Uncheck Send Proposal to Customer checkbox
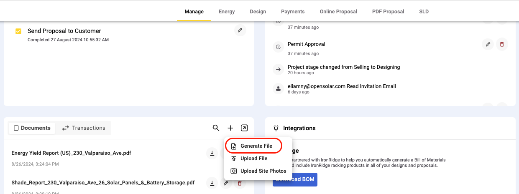The height and width of the screenshot is (194, 519). [x=18, y=31]
